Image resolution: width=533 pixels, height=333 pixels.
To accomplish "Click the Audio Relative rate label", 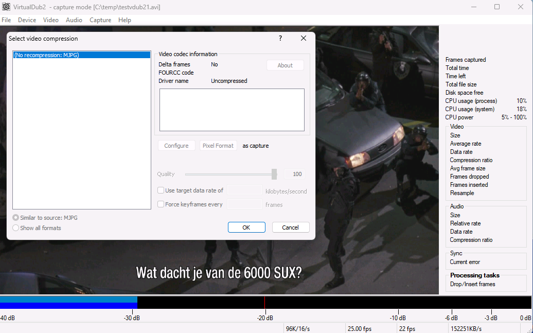I will pyautogui.click(x=466, y=223).
